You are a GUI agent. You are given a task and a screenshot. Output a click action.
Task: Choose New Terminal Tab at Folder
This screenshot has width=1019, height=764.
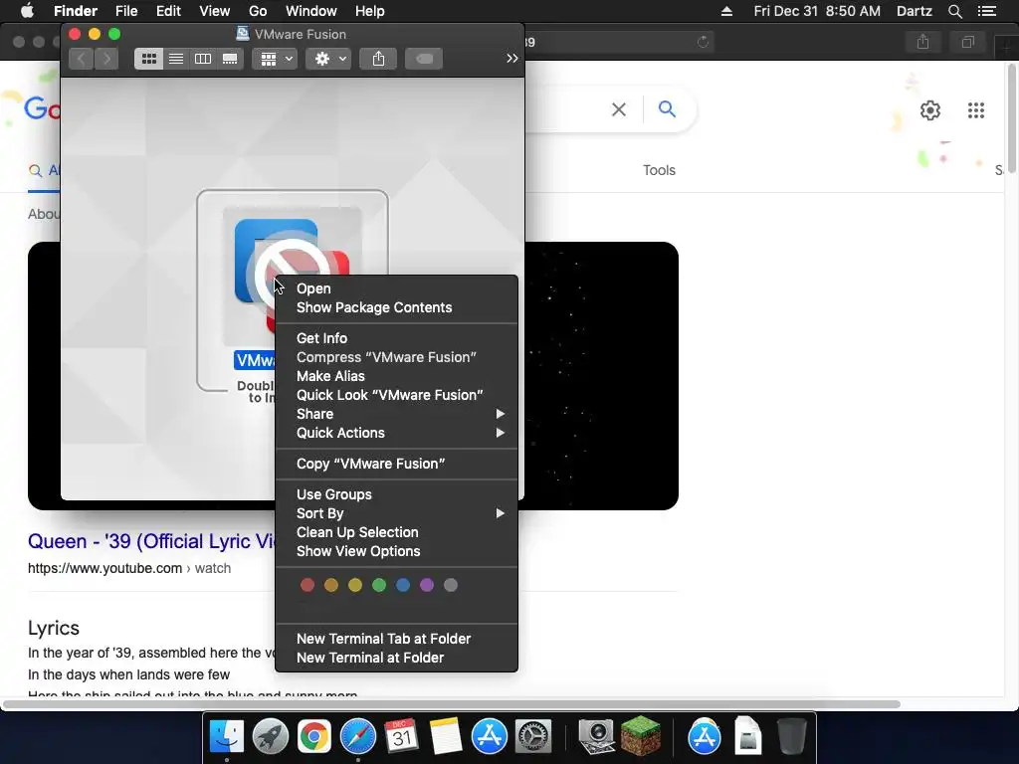396,638
